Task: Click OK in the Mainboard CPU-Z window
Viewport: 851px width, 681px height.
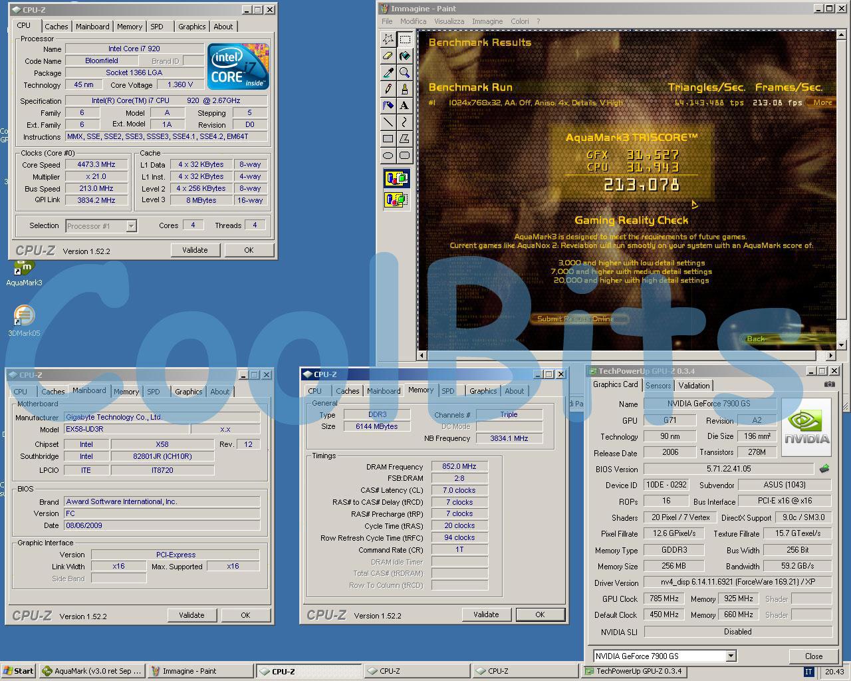Action: coord(245,615)
